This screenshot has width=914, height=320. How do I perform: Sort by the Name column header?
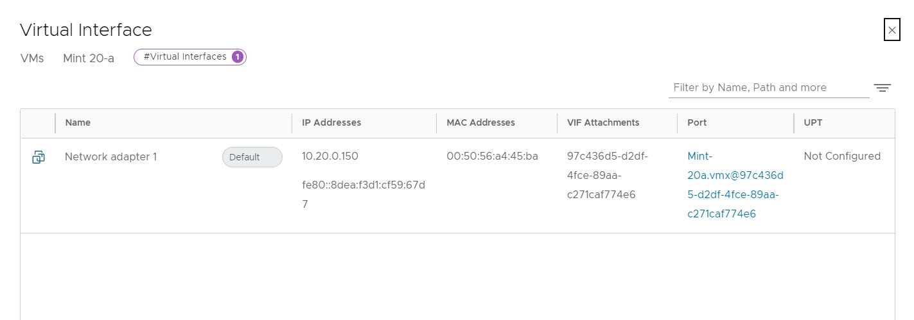pyautogui.click(x=78, y=122)
